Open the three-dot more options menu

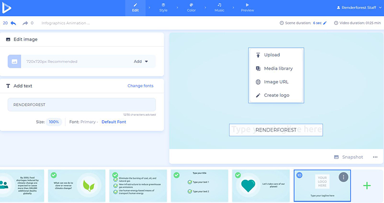(x=375, y=157)
